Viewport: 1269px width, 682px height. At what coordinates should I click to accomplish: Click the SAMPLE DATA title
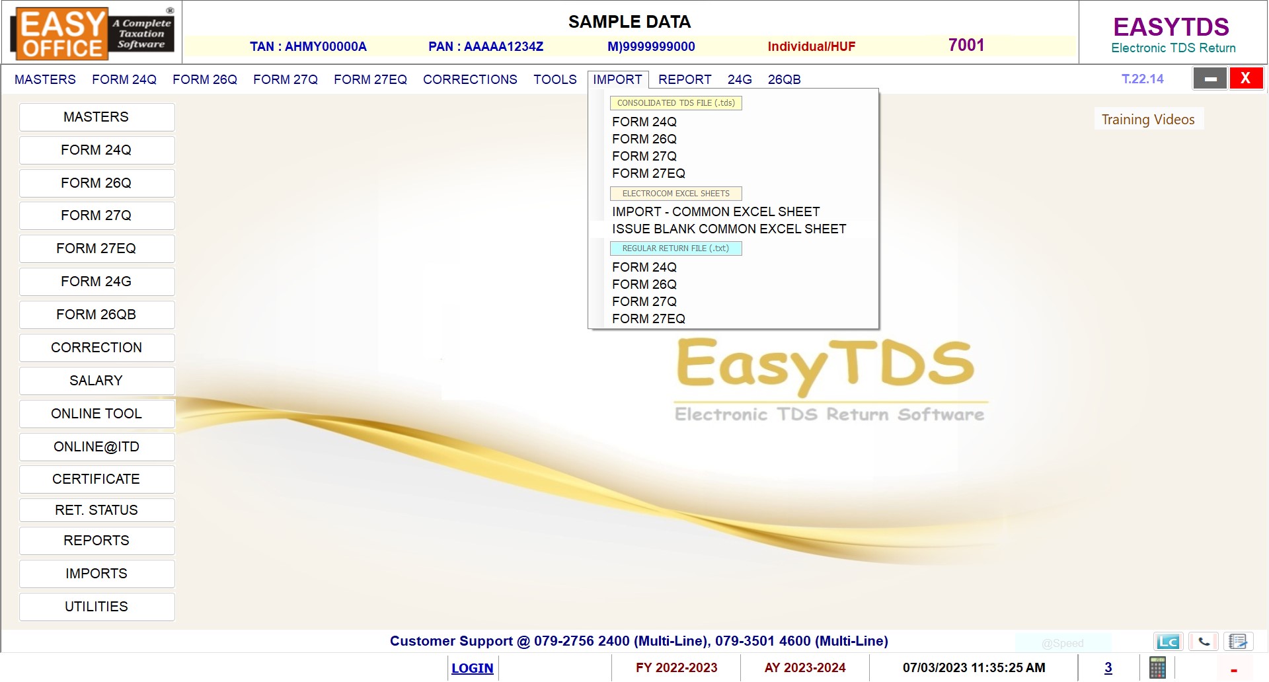629,22
